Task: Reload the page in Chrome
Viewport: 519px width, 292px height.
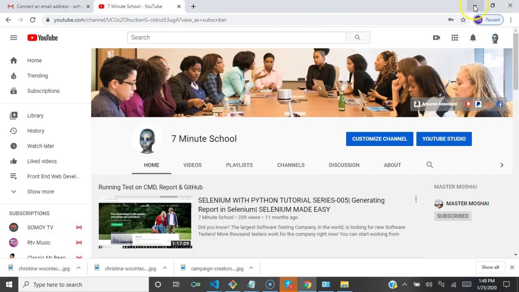Action: point(32,20)
